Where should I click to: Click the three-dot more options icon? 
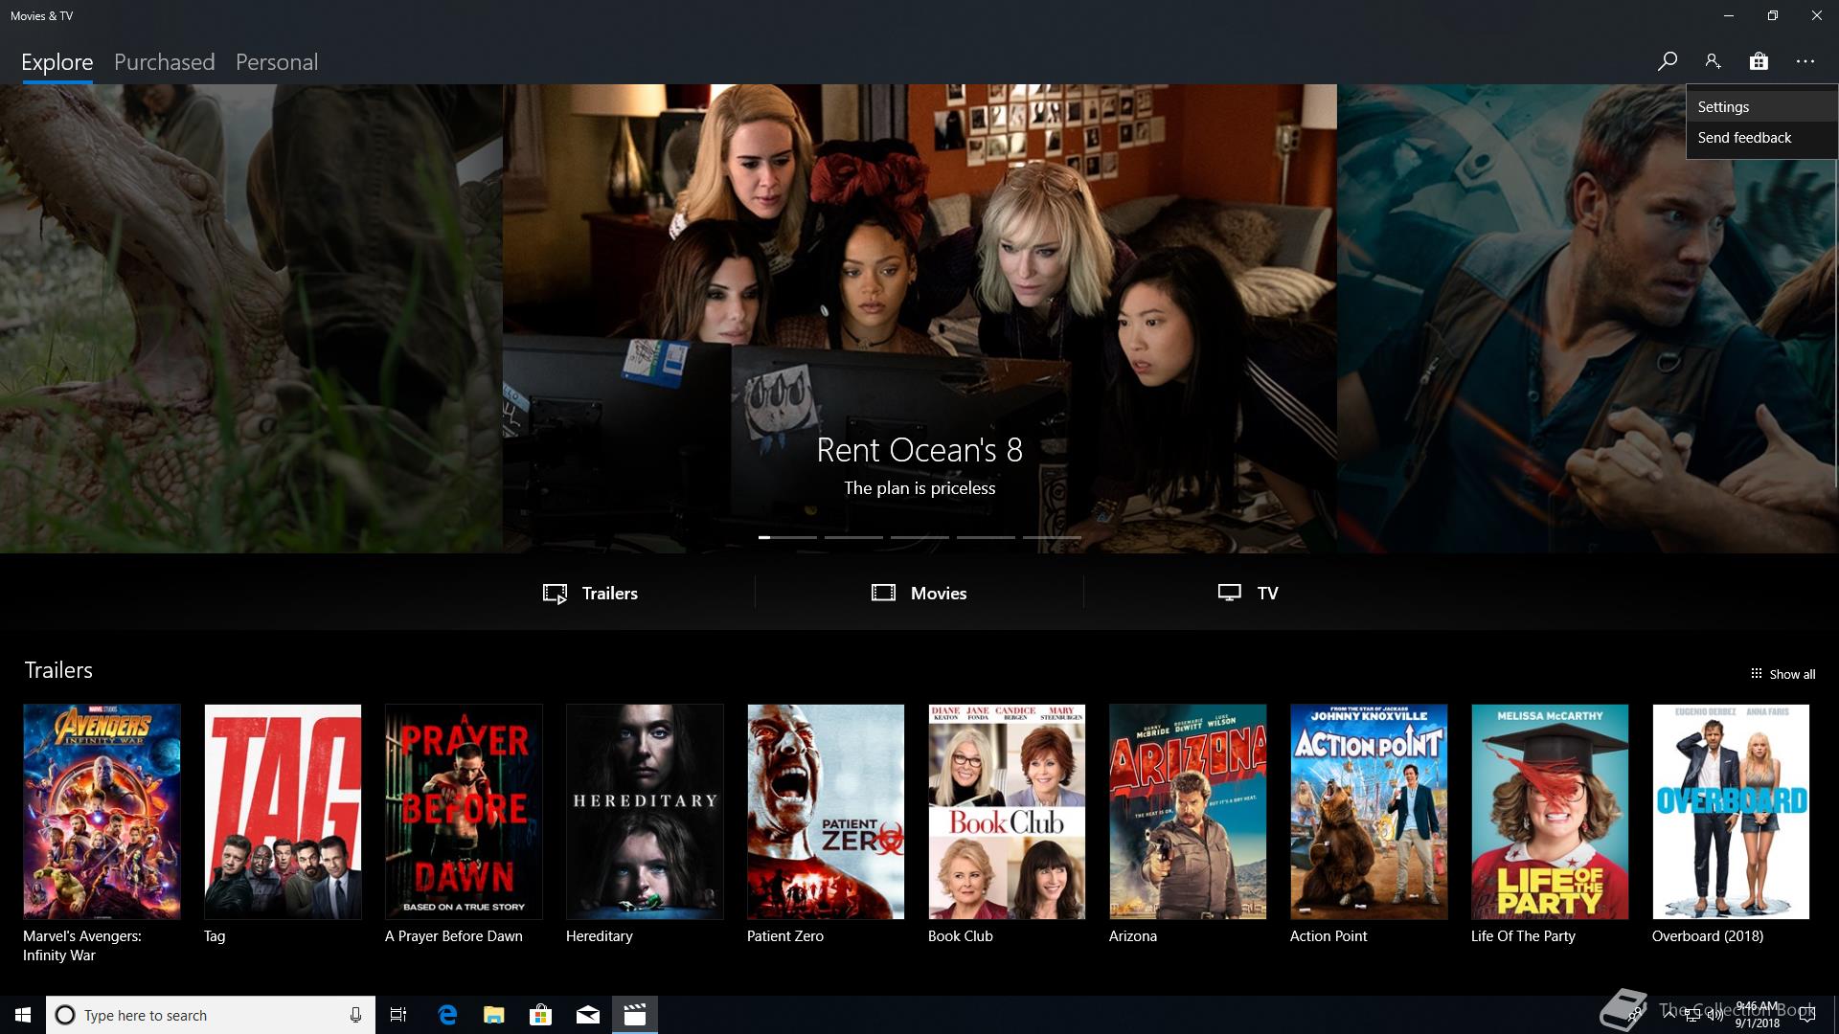point(1805,61)
